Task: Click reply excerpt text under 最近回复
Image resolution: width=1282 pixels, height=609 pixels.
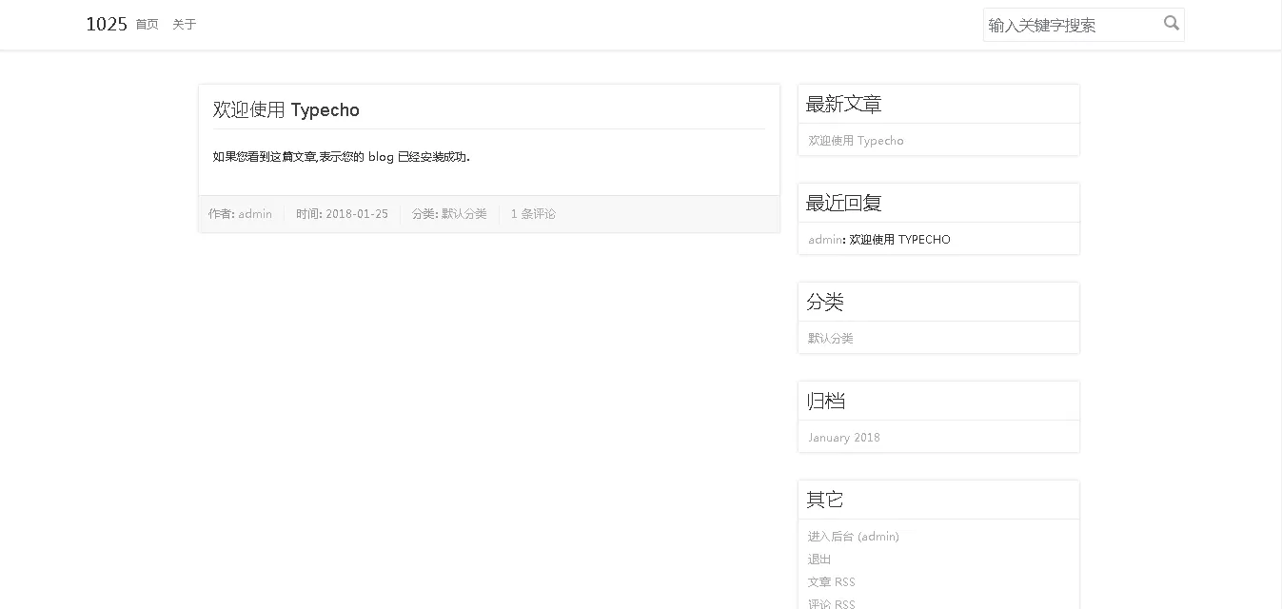Action: point(899,240)
